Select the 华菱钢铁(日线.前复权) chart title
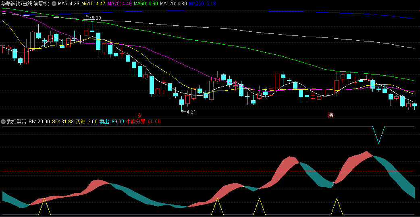This screenshot has height=217, width=420. coord(26,4)
